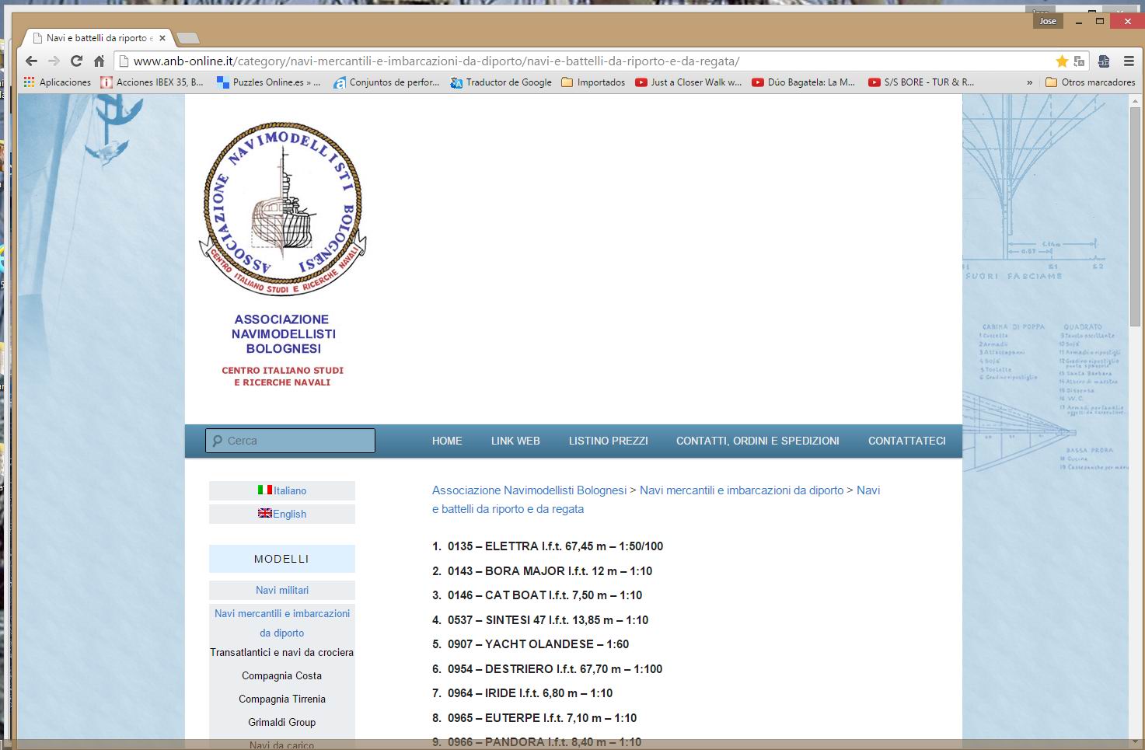Open 0143 – BORA MAJOR entry
The height and width of the screenshot is (750, 1145).
(x=550, y=571)
